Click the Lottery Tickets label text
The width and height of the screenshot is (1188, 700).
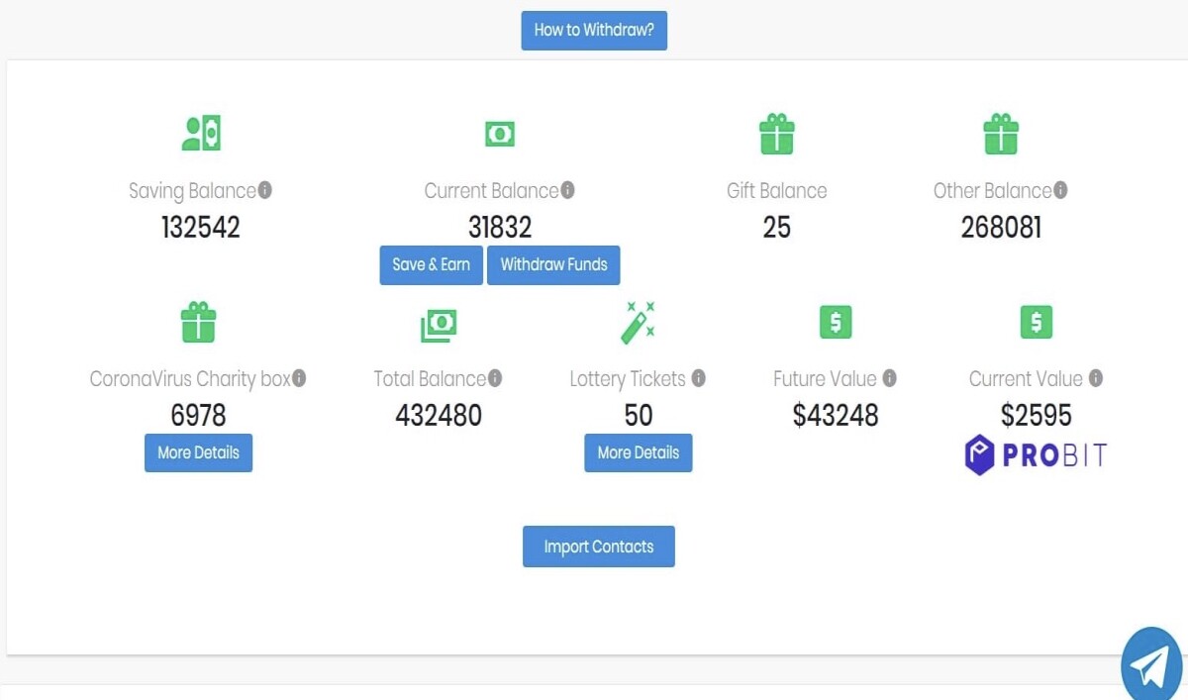click(628, 379)
